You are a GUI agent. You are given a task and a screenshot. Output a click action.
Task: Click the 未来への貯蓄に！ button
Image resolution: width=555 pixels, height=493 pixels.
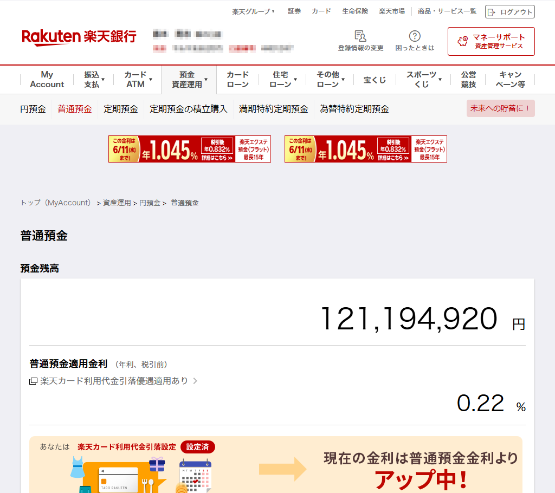pyautogui.click(x=500, y=108)
